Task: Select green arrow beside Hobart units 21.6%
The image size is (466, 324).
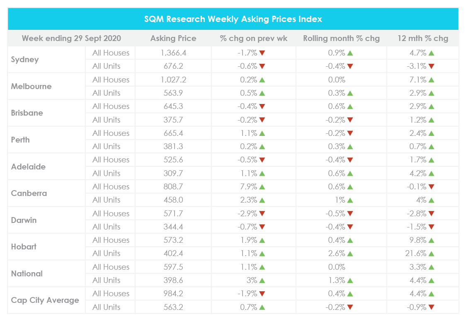Action: click(x=431, y=254)
